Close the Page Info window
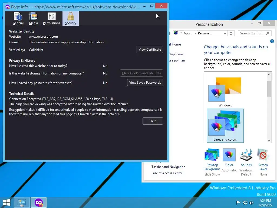Image resolution: width=277 pixels, height=208 pixels. coord(161,6)
